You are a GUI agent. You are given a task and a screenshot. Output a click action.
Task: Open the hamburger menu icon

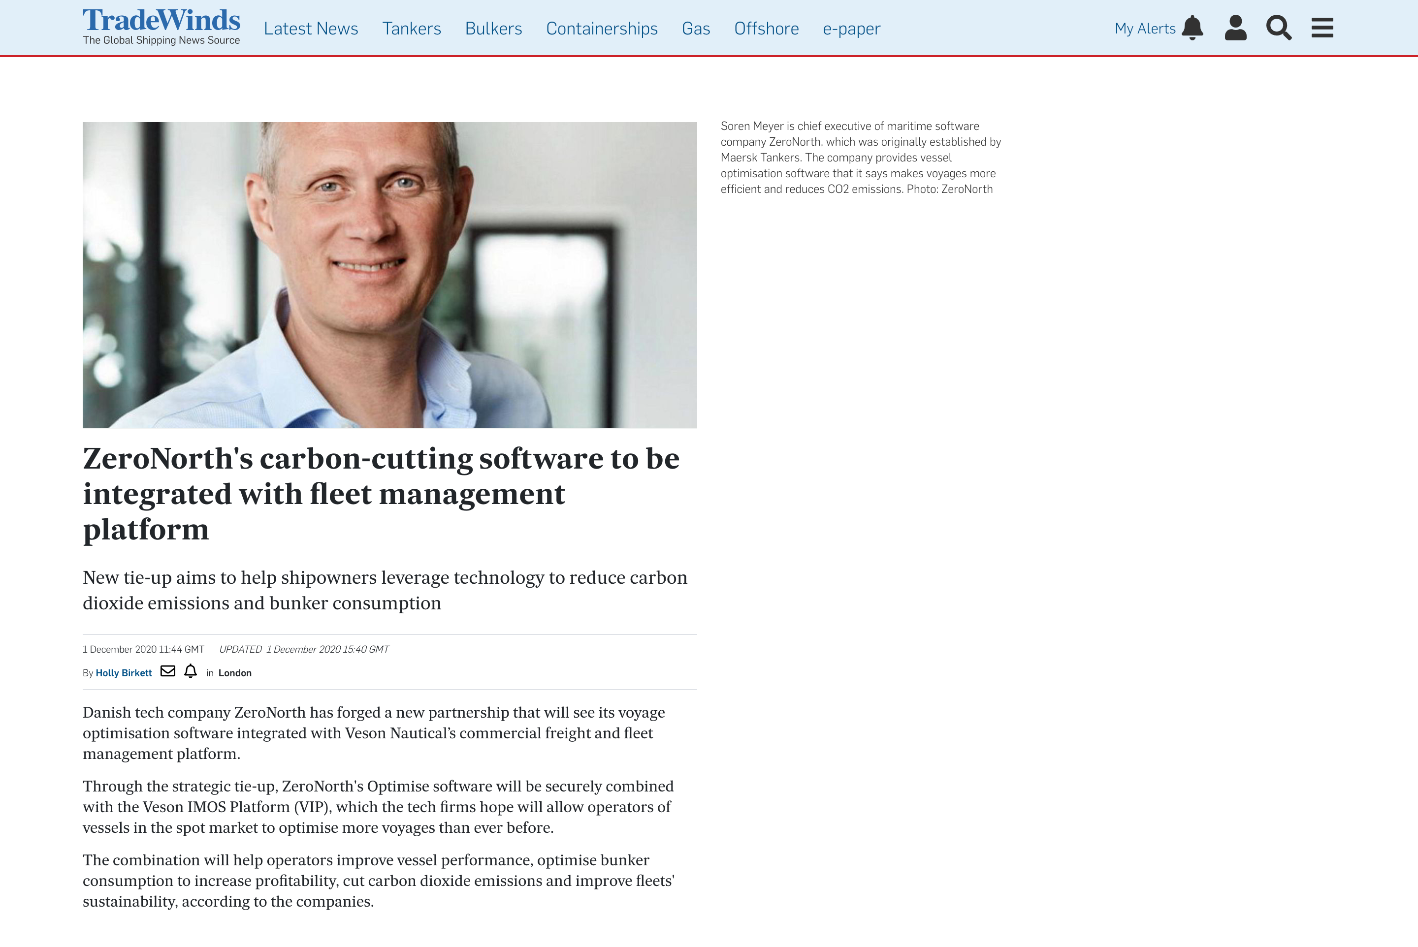click(1322, 28)
